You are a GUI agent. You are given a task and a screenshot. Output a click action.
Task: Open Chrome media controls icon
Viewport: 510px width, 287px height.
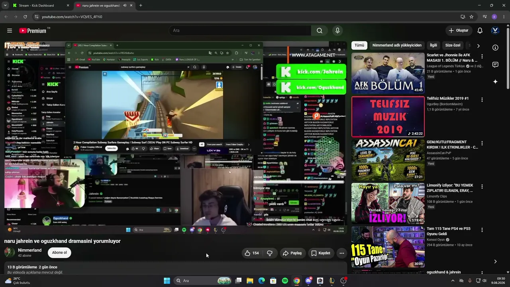pos(484,17)
